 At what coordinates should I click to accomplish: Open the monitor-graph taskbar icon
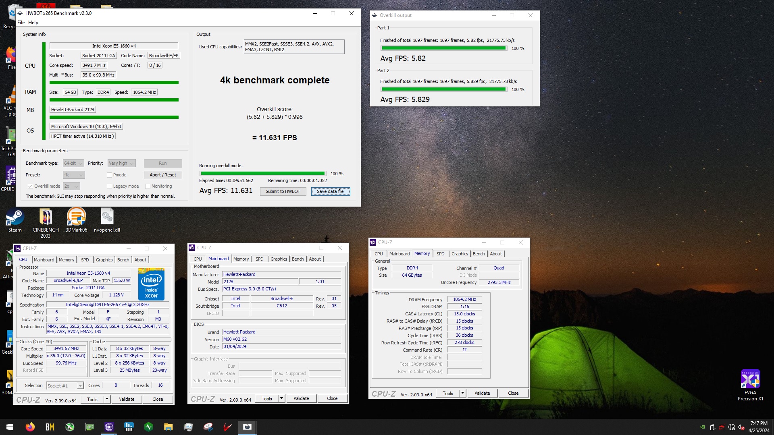tap(188, 427)
